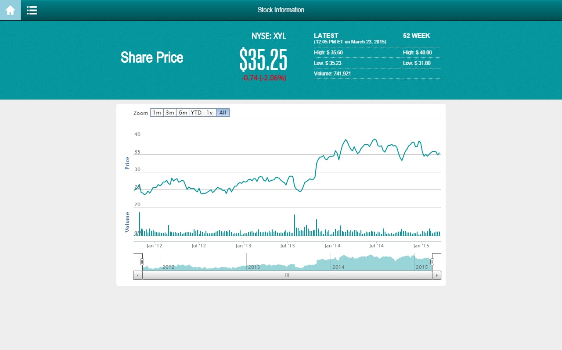Click the horizontal scrollbar thumb
The image size is (562, 350).
point(287,275)
